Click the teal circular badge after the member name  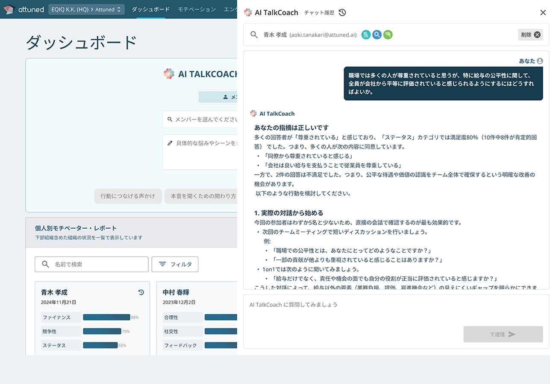[366, 35]
